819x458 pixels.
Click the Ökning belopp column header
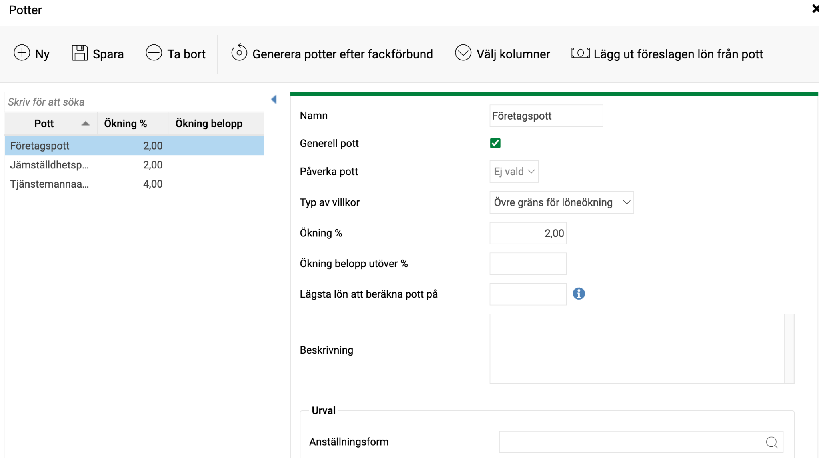click(x=216, y=124)
